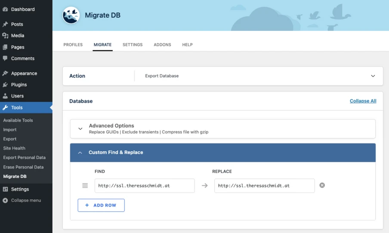Image resolution: width=389 pixels, height=233 pixels.
Task: Click the Replace URL input field
Action: point(264,186)
